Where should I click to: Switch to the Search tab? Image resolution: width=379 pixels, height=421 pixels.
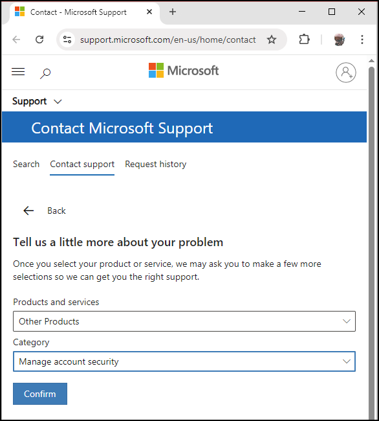27,164
